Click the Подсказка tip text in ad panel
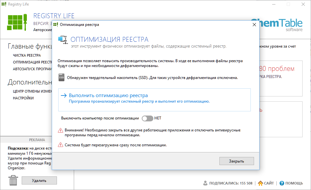 [x=30, y=158]
